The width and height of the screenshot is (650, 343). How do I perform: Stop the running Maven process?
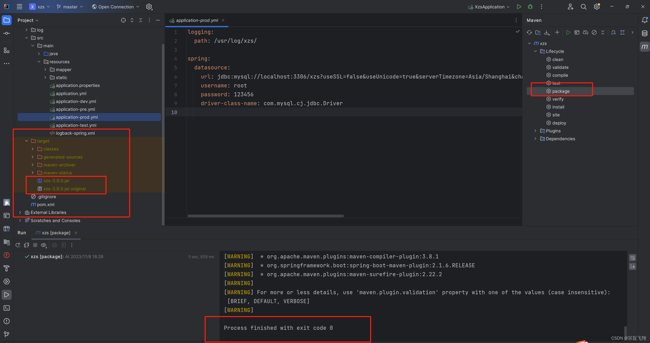pos(35,245)
